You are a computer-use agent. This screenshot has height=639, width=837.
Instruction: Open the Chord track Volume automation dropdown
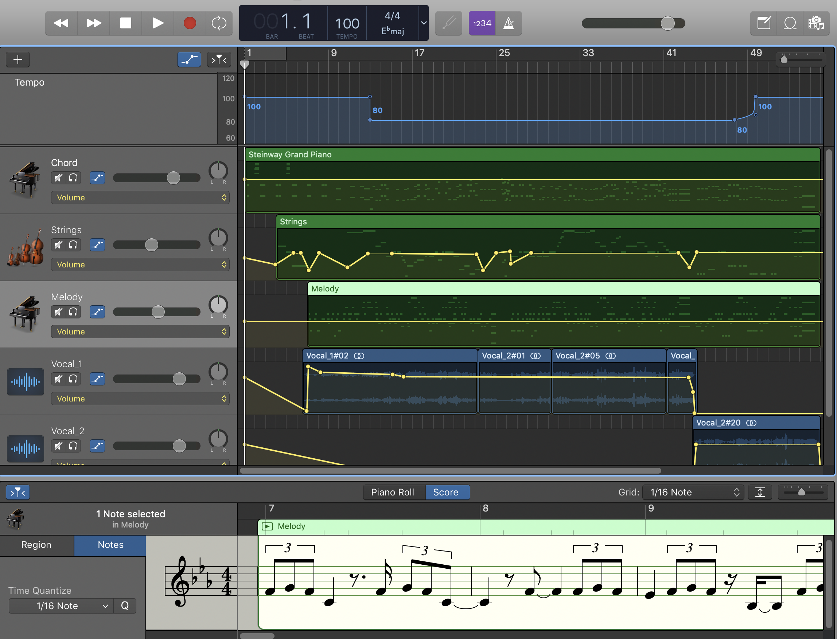(x=140, y=197)
